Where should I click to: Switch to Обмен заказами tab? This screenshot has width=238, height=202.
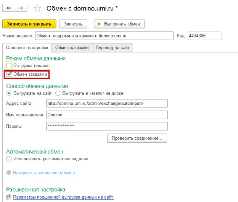(72, 48)
